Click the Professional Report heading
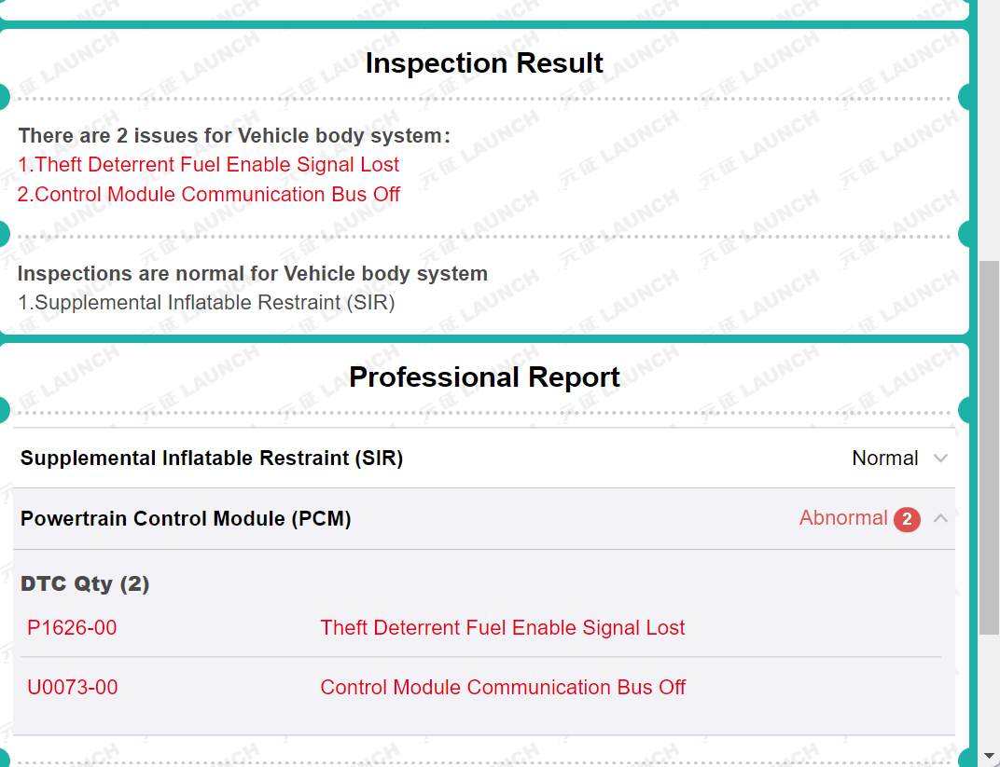Screen dimensions: 1000x767 484,377
